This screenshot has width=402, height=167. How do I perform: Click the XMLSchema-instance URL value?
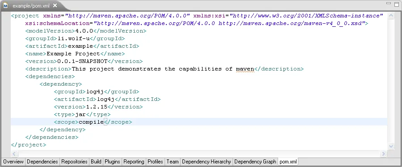coord(306,16)
